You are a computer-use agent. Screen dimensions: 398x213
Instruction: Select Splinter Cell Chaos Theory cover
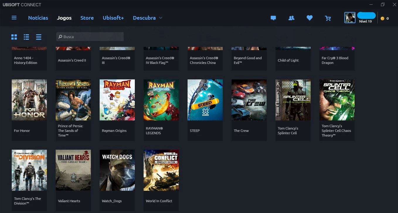click(337, 100)
